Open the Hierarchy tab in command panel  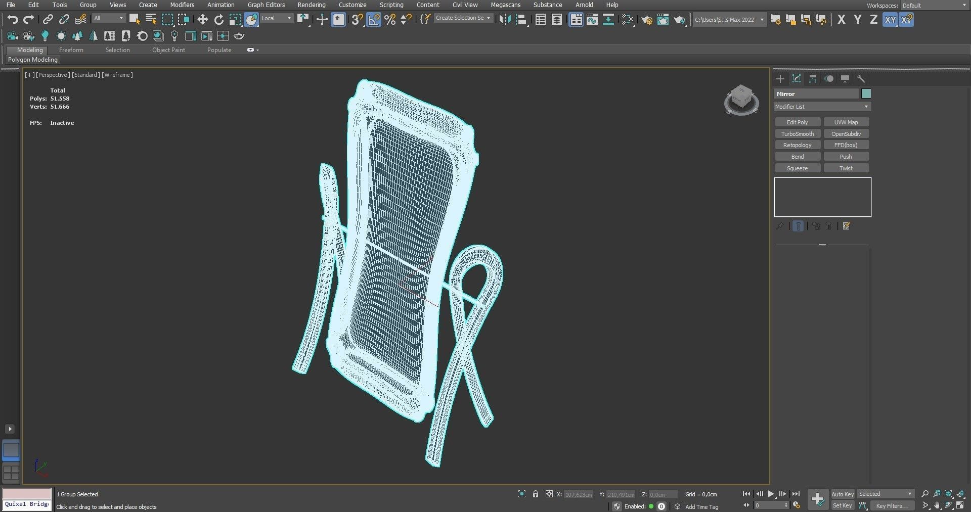click(813, 79)
